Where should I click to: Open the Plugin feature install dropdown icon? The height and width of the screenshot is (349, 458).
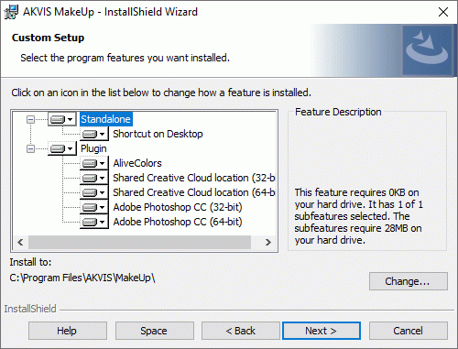point(62,148)
